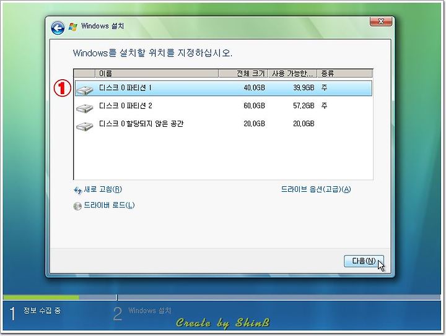This screenshot has width=446, height=336.
Task: Sort the list by the 이름 column header
Action: [x=157, y=74]
